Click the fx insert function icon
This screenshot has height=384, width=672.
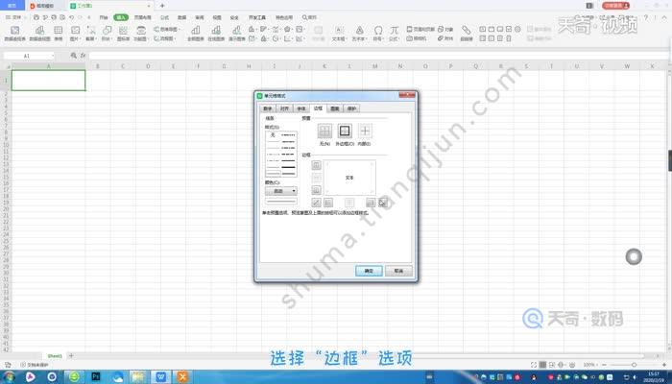tap(84, 56)
